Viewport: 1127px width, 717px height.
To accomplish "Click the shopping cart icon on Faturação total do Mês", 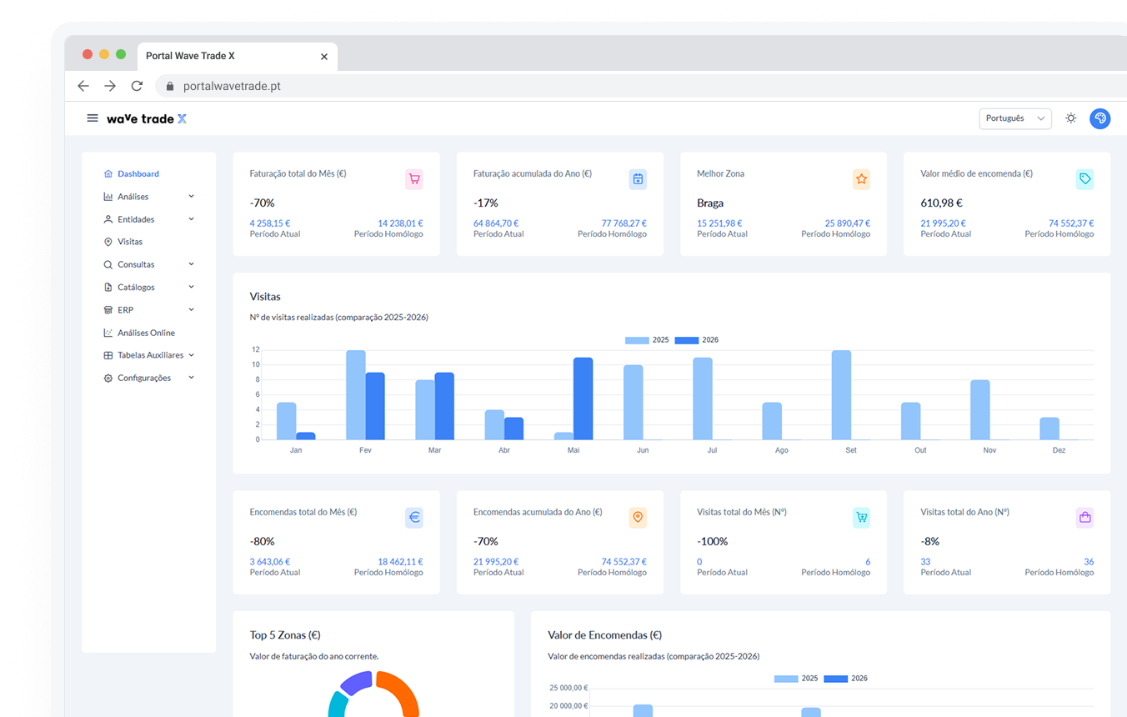I will [414, 178].
